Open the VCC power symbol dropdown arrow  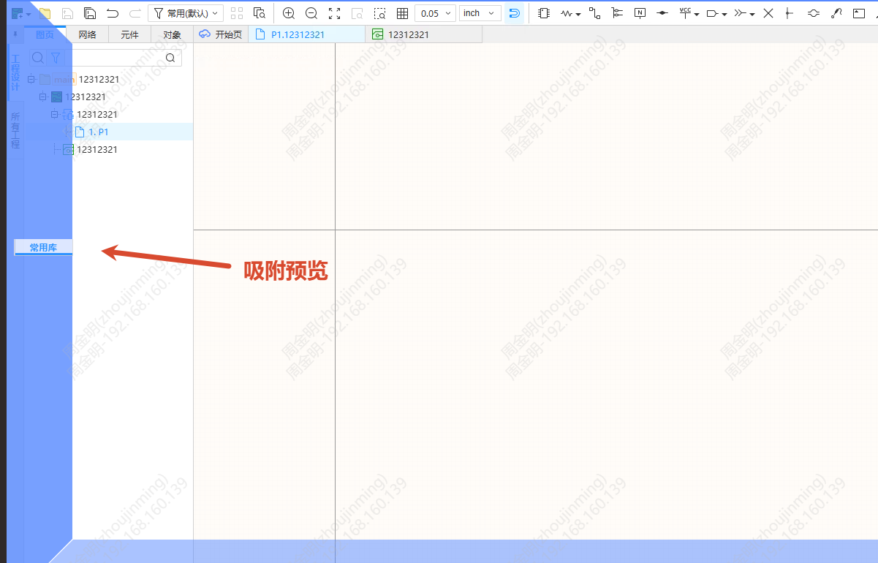[x=697, y=14]
